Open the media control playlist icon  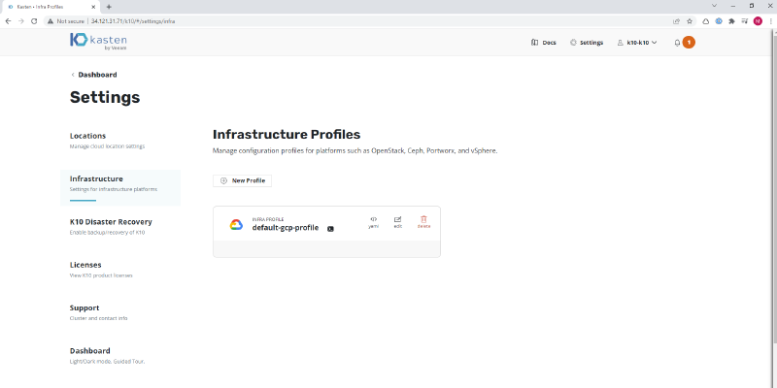coord(744,21)
